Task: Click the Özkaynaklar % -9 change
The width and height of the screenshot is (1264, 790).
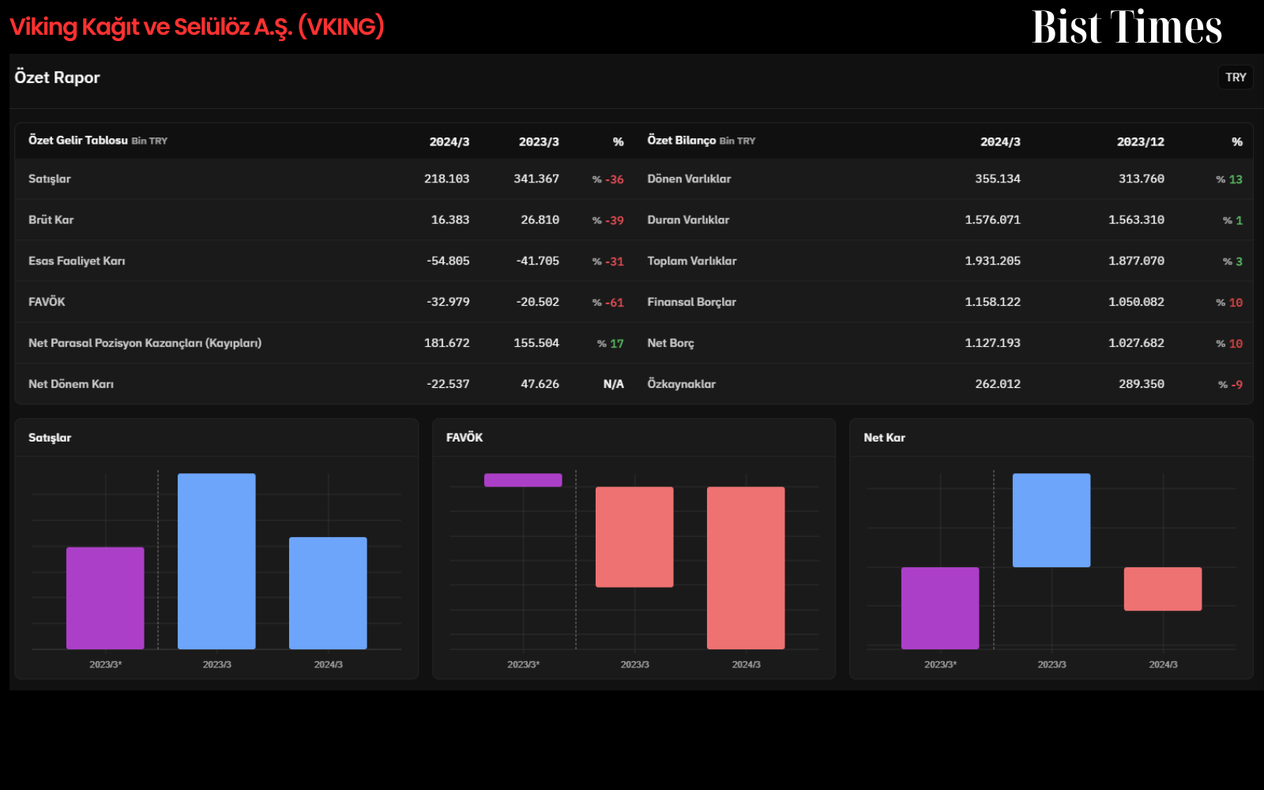Action: (x=1230, y=385)
